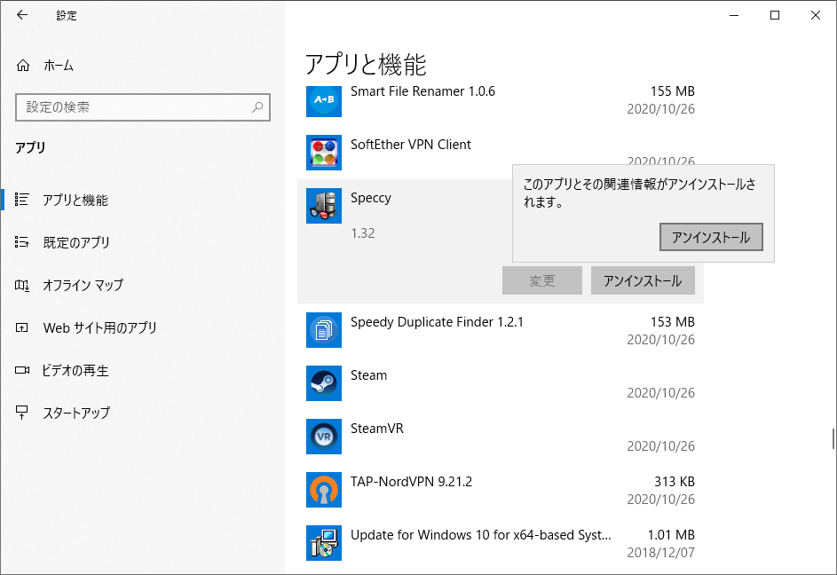Image resolution: width=837 pixels, height=575 pixels.
Task: Select the SoftEther VPN Client icon
Action: pyautogui.click(x=323, y=153)
